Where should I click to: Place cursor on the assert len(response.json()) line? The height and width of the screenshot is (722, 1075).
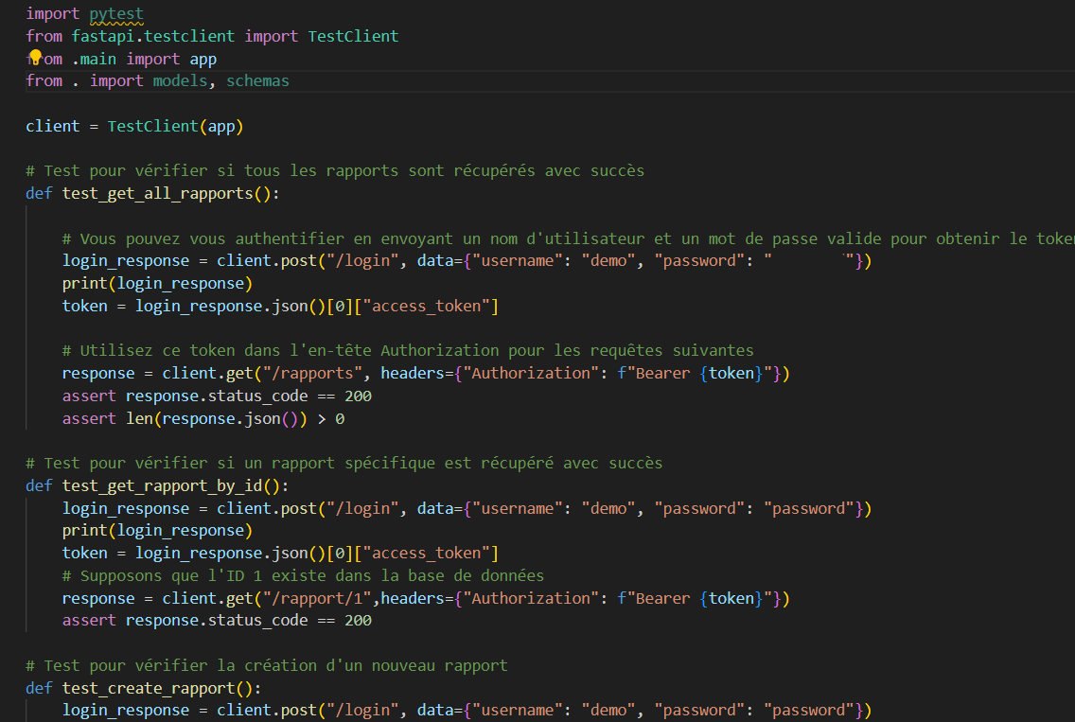pos(203,418)
